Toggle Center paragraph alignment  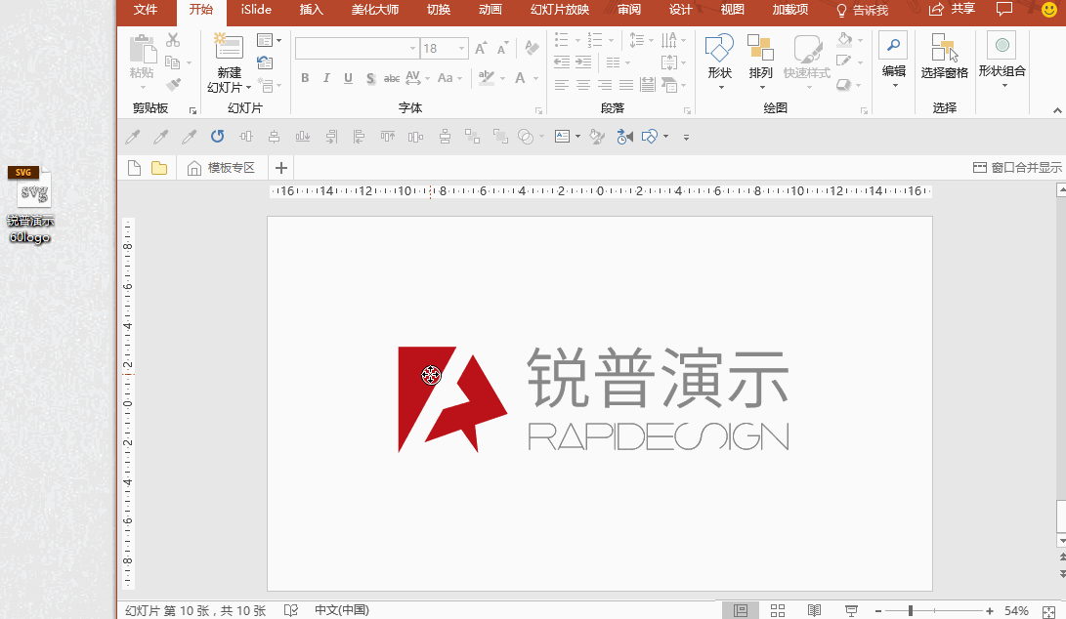coord(583,84)
